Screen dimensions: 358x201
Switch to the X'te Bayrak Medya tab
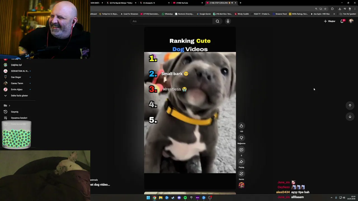[x=121, y=3]
